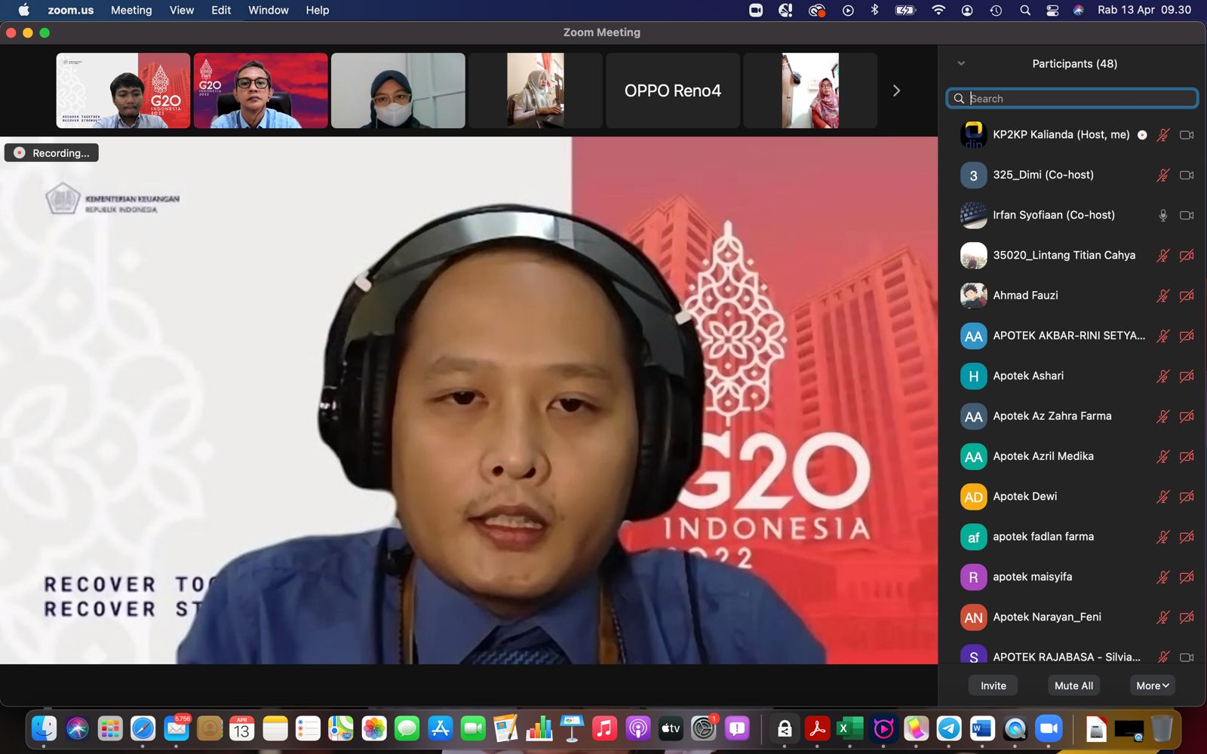Click the Recording indicator badge
This screenshot has width=1207, height=754.
[x=52, y=153]
